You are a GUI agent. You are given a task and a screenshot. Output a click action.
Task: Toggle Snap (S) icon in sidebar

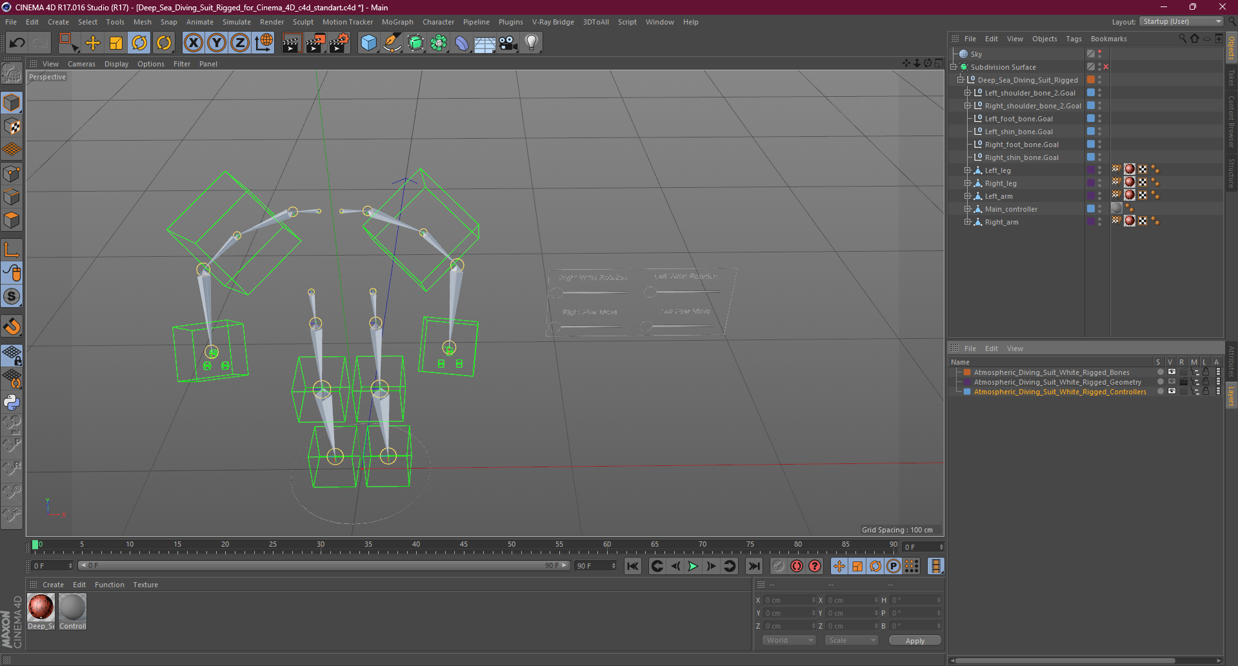click(x=12, y=297)
